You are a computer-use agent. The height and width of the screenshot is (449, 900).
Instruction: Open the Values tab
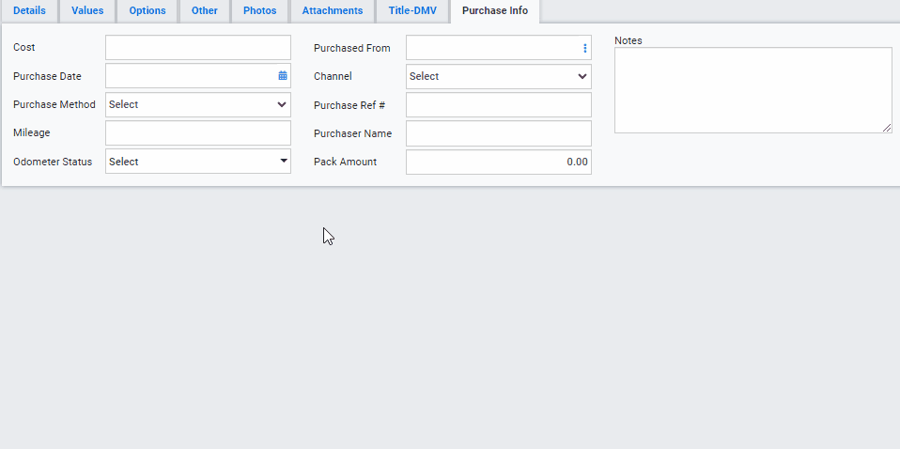click(x=87, y=11)
